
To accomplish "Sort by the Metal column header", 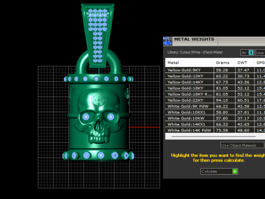I will point(189,62).
